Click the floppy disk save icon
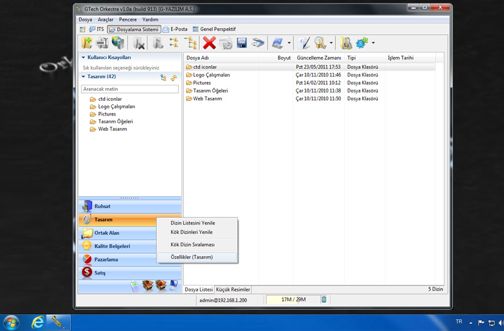This screenshot has height=331, width=504. click(x=242, y=43)
